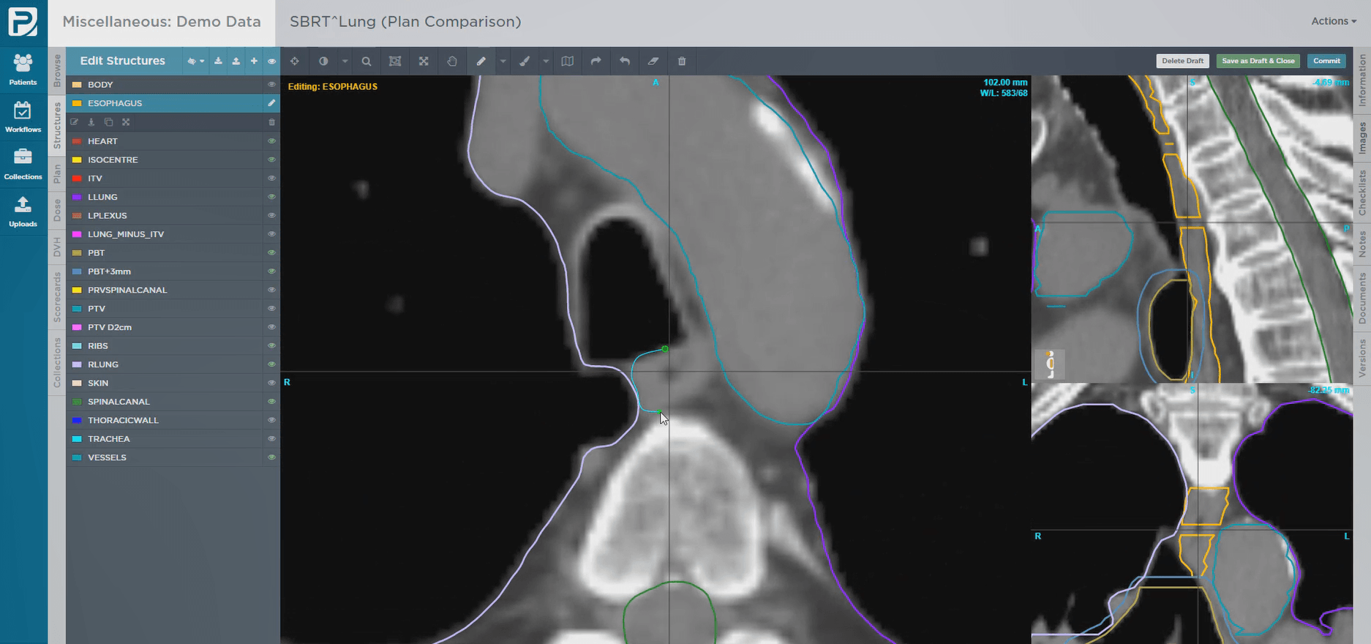Open the Uploads section in sidebar

tap(23, 212)
